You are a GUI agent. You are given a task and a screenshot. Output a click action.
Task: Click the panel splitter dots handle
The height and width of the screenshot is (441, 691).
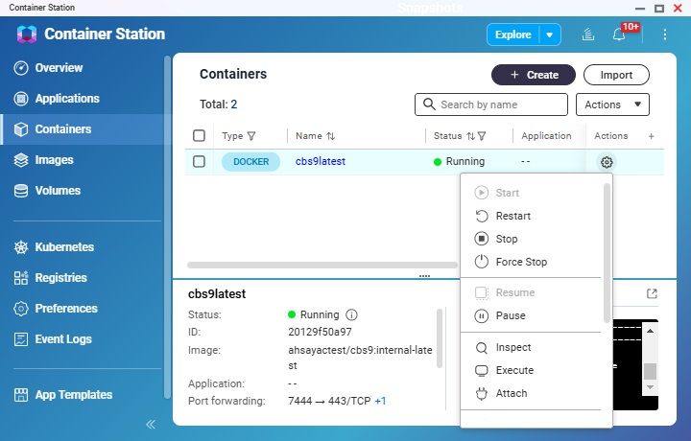(424, 276)
